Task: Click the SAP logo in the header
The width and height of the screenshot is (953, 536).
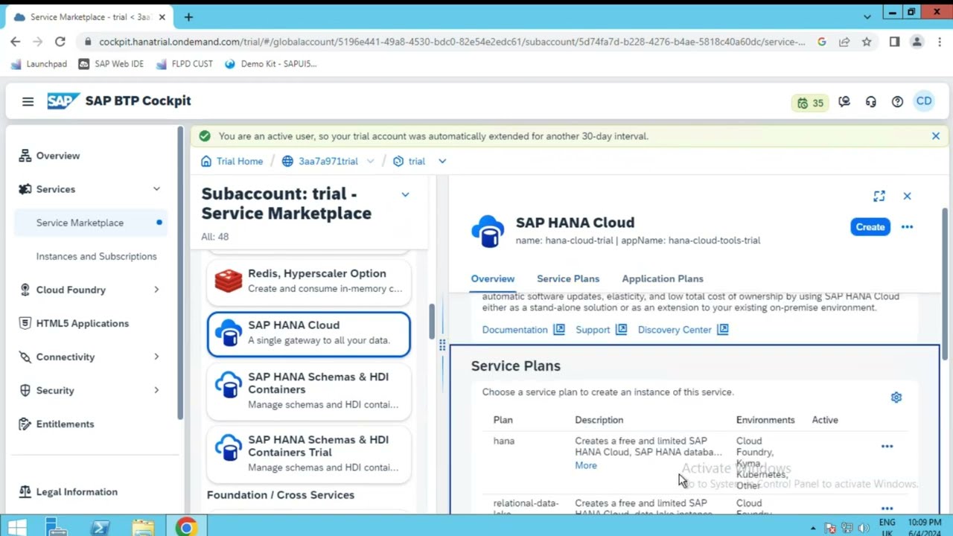Action: 63,101
